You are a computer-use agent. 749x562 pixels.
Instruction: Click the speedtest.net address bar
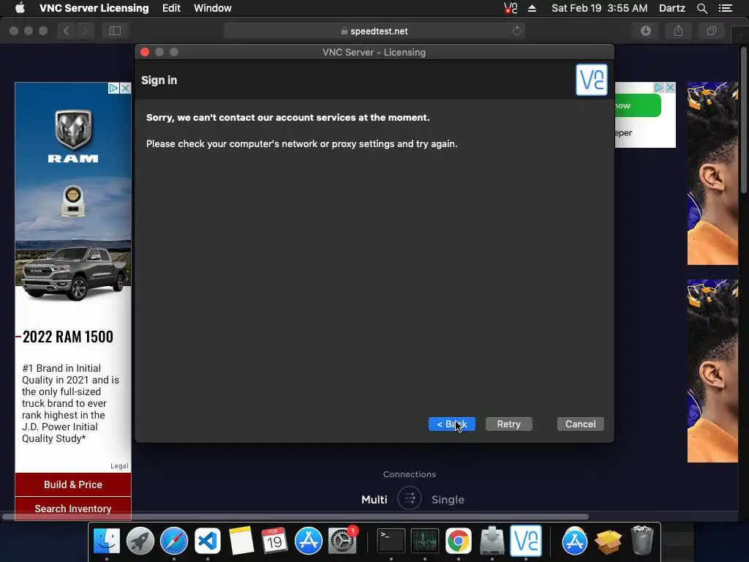click(374, 31)
